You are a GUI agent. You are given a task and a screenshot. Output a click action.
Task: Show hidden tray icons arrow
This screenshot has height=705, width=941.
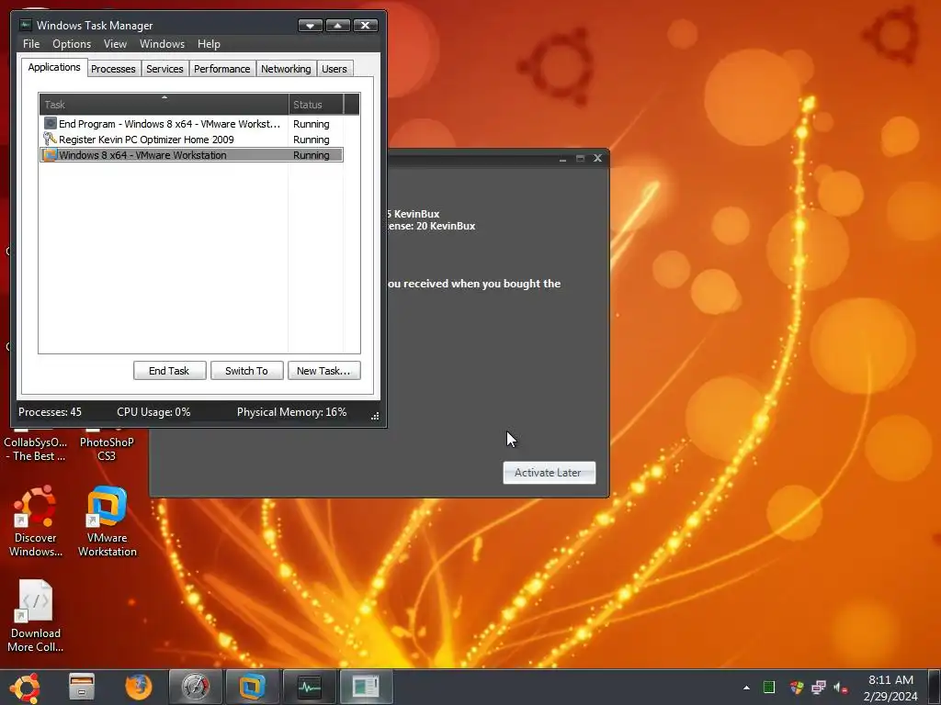click(746, 688)
